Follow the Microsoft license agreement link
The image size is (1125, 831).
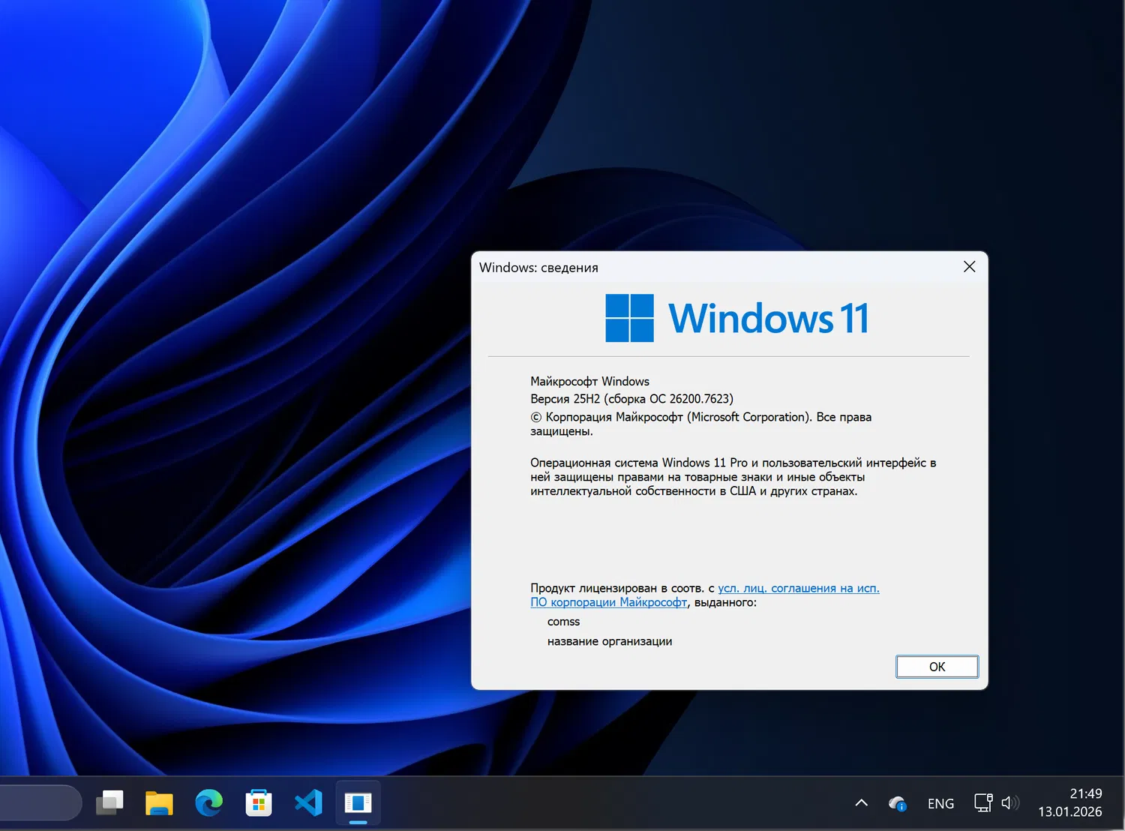click(x=798, y=588)
